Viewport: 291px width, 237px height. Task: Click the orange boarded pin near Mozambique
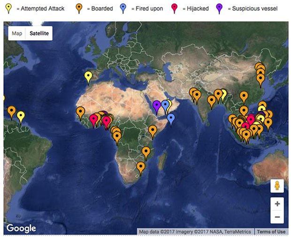point(146,153)
